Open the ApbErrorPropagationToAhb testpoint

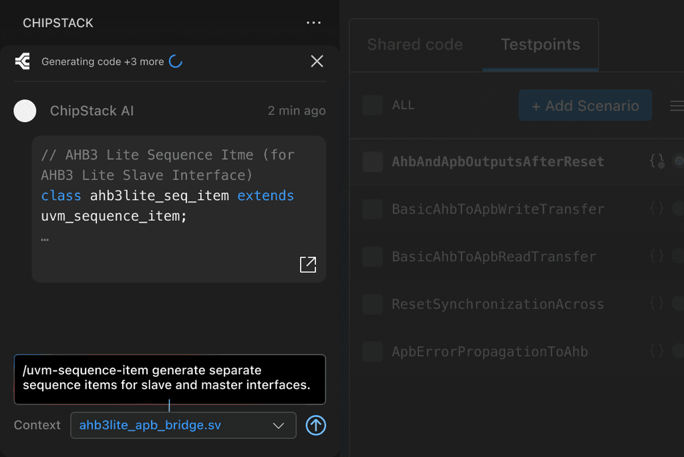point(490,352)
